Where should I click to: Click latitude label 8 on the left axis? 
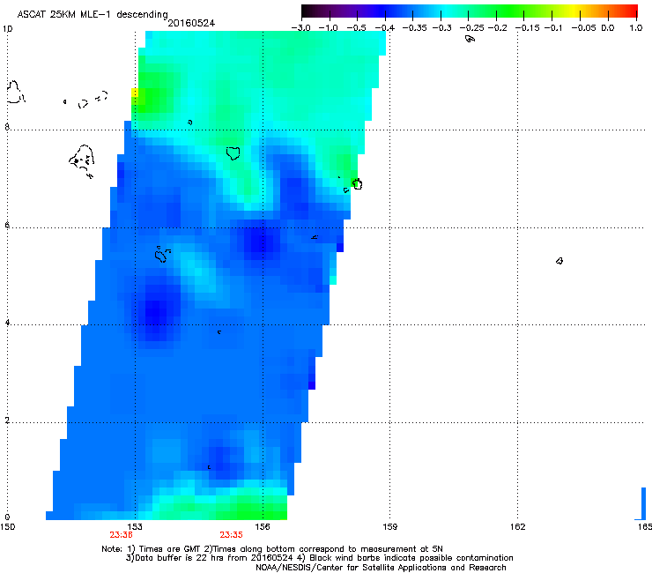(7, 127)
